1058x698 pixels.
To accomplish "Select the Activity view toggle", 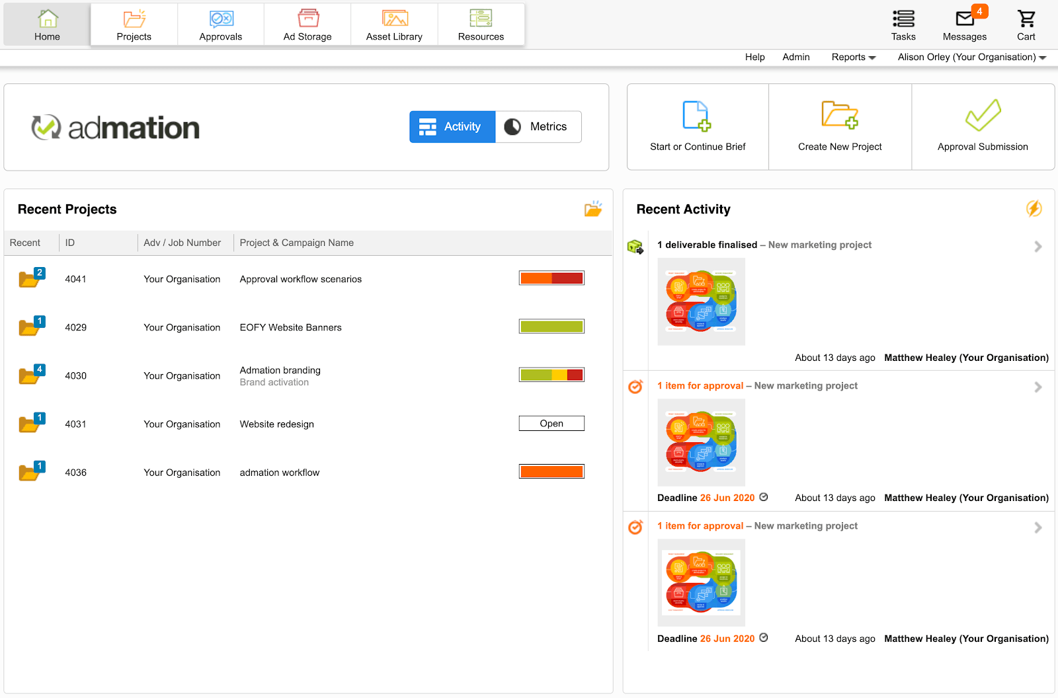I will tap(452, 126).
